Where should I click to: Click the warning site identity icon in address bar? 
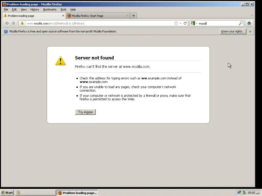point(22,23)
